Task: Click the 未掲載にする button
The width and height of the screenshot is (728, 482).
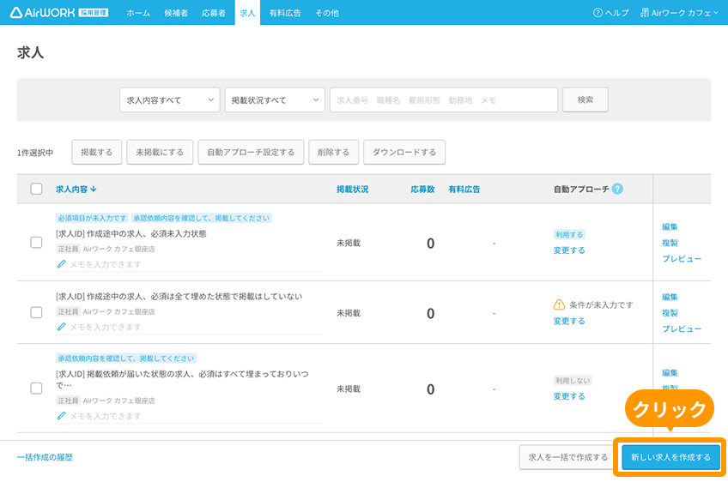Action: point(160,152)
